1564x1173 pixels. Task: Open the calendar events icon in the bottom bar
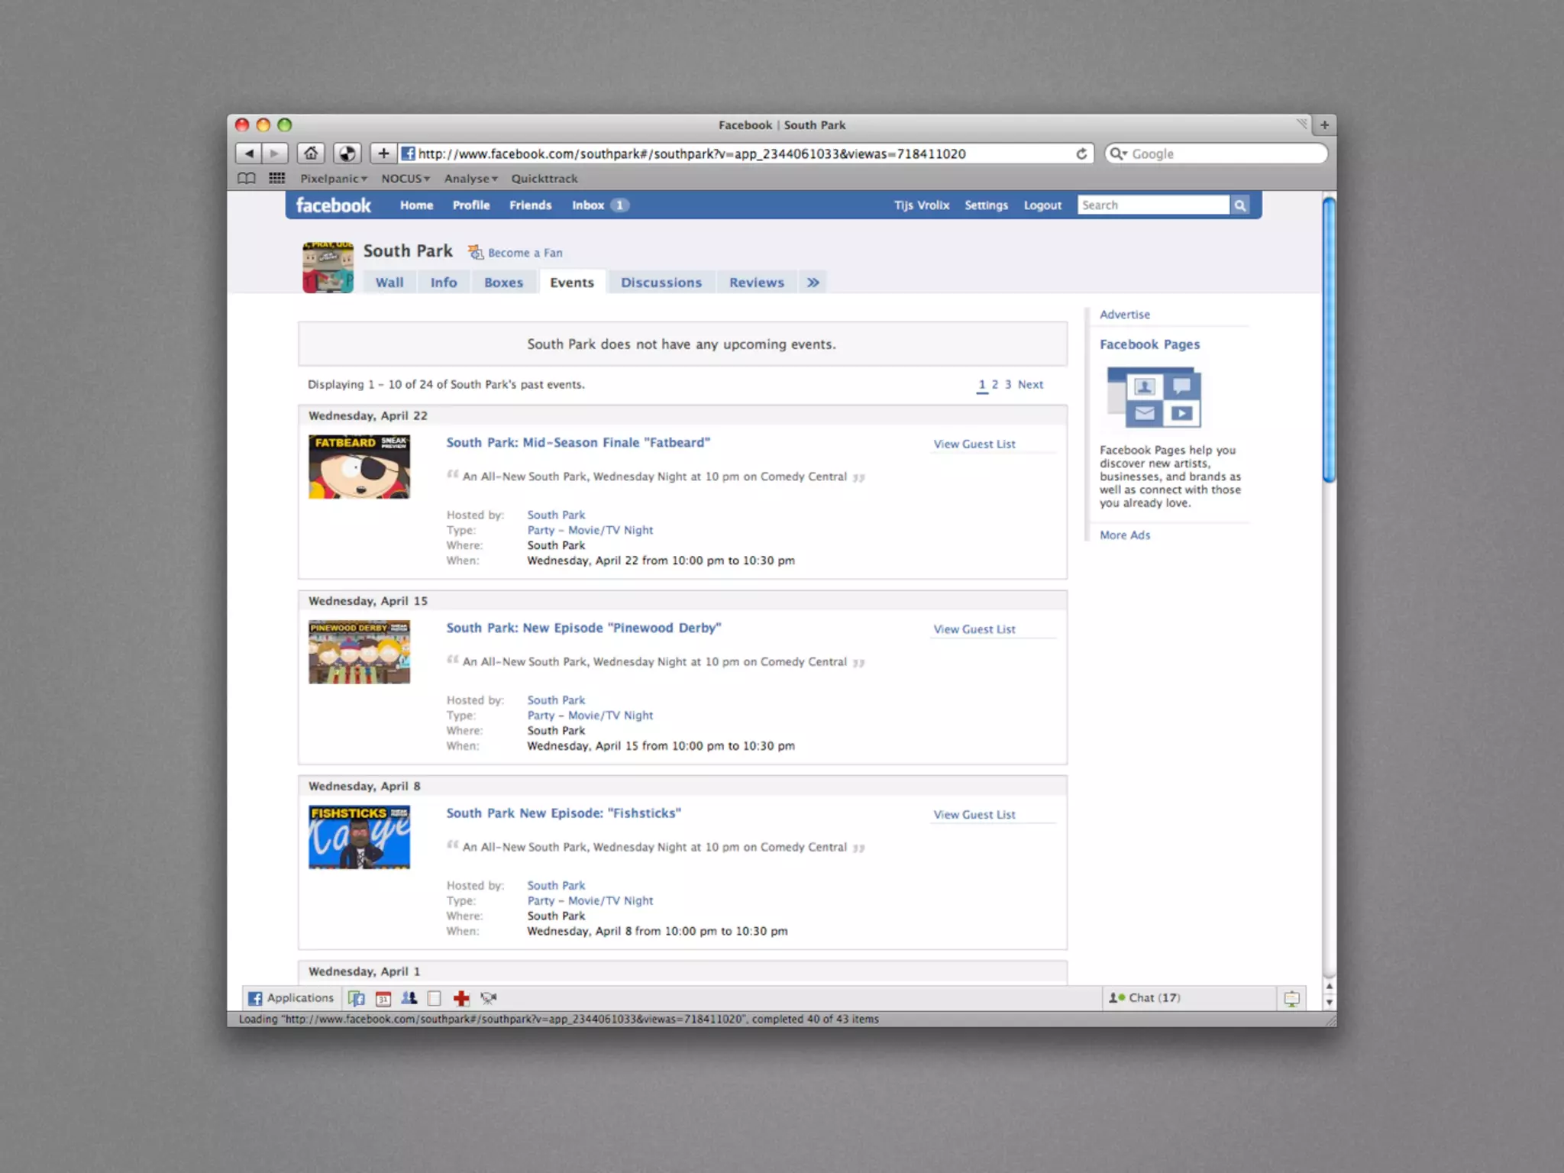383,997
